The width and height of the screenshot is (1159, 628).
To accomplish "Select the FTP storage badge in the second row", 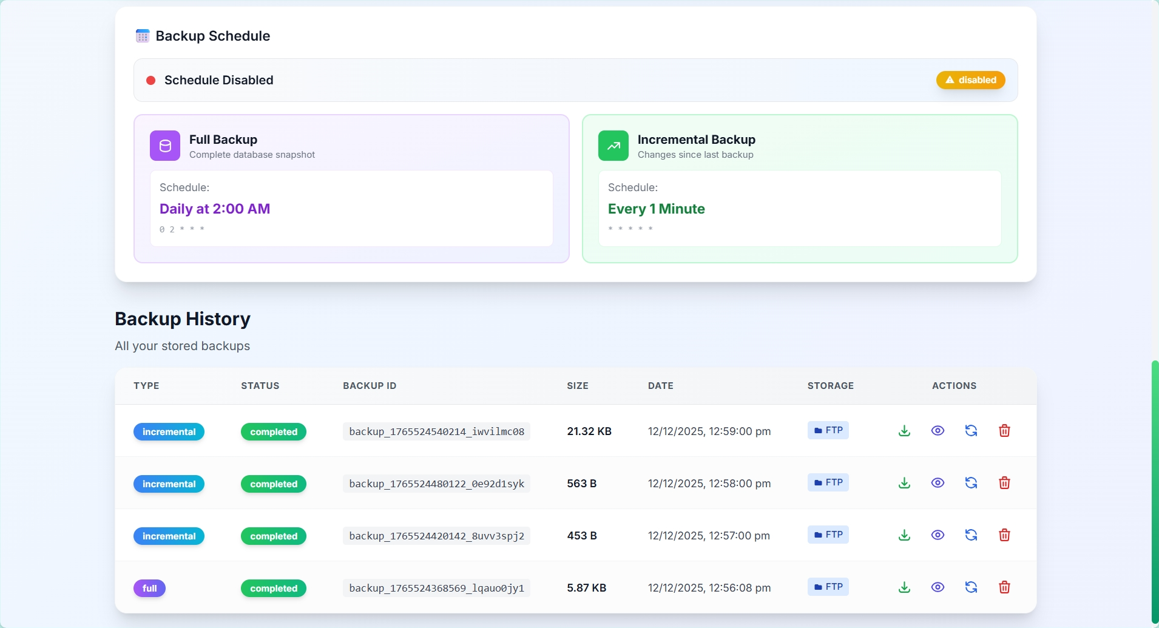I will coord(827,482).
